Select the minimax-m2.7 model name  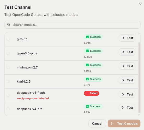pos(27,68)
